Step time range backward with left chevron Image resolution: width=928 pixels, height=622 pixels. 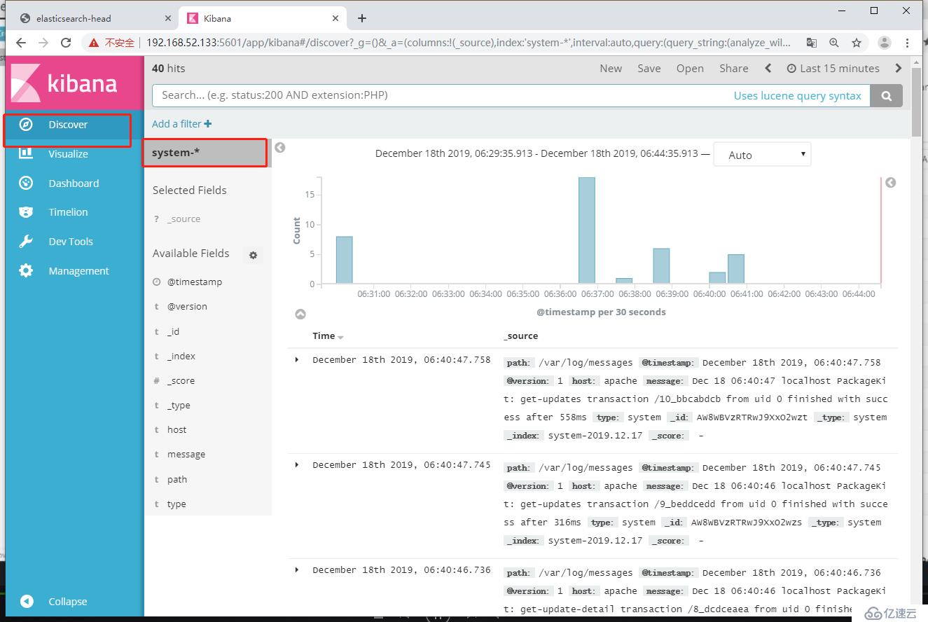coord(768,69)
